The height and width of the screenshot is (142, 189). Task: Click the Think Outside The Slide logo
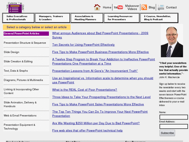[x=15, y=7]
